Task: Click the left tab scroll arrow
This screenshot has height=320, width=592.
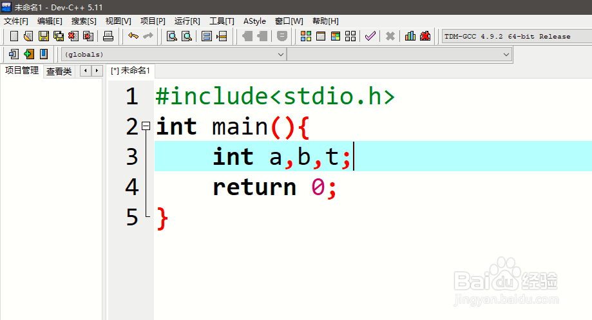Action: click(x=86, y=71)
